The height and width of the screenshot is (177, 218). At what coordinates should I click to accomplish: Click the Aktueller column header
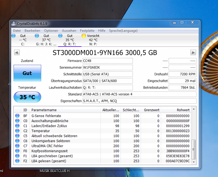pos(111,110)
